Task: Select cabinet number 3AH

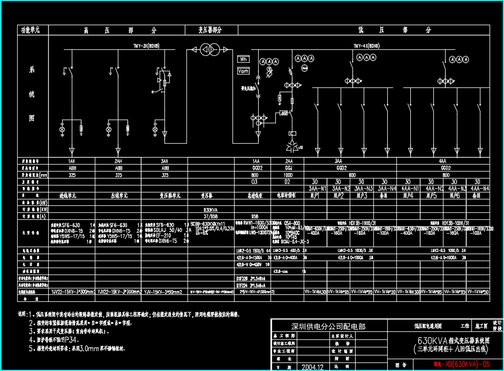Action: (164, 161)
